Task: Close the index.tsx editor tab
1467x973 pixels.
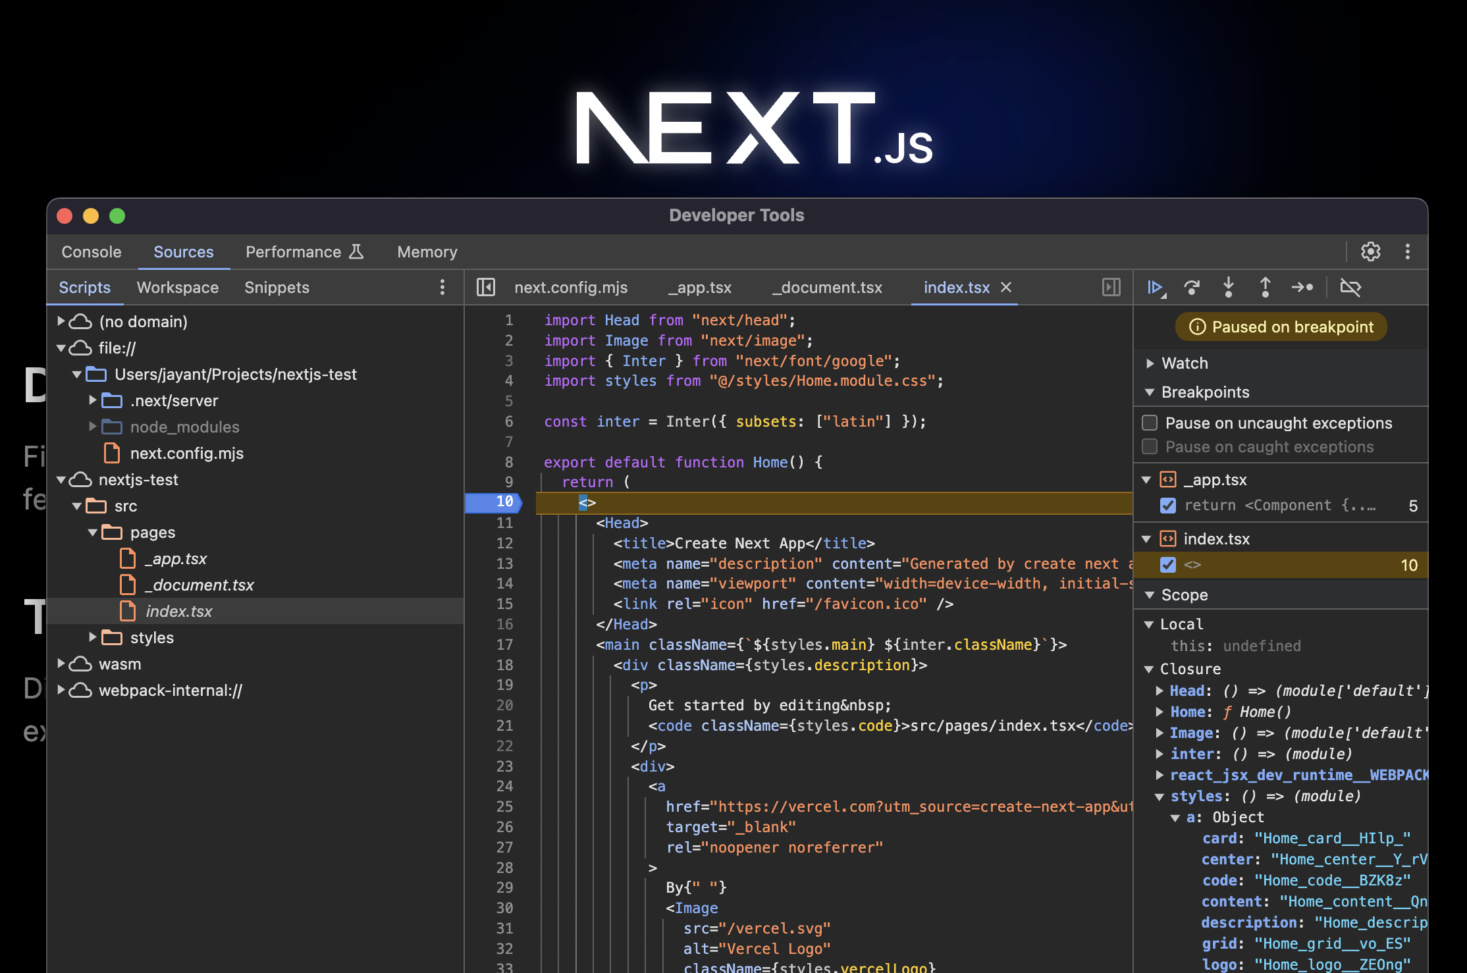Action: (1006, 288)
